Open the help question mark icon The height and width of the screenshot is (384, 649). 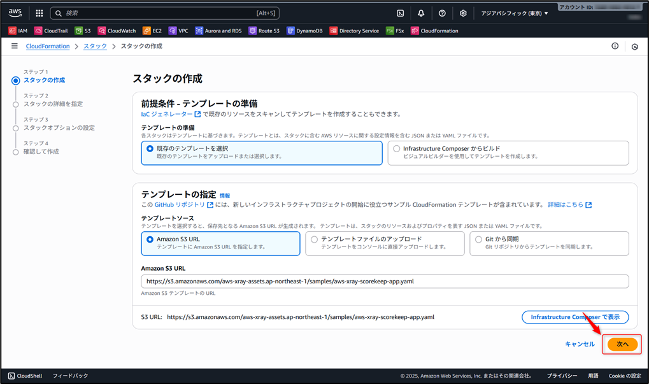(442, 13)
